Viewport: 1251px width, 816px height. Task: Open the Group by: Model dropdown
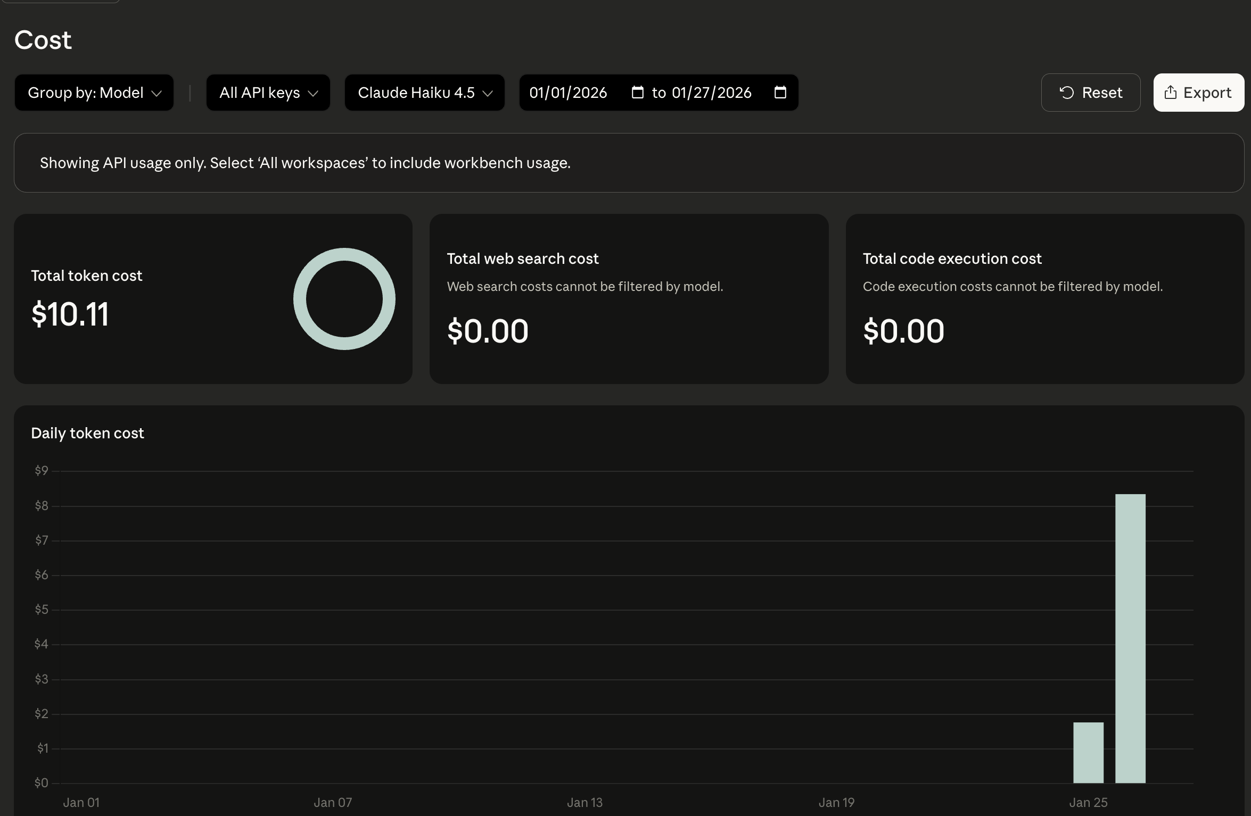pos(94,93)
